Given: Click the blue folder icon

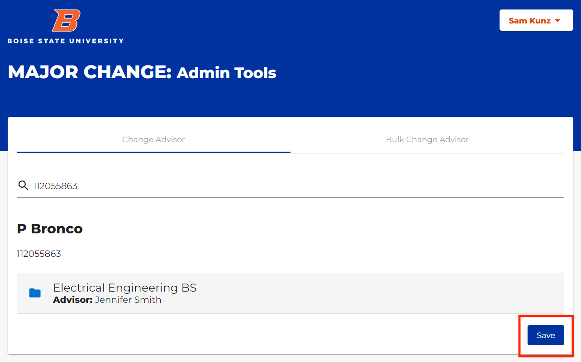Looking at the screenshot, I should tap(35, 293).
